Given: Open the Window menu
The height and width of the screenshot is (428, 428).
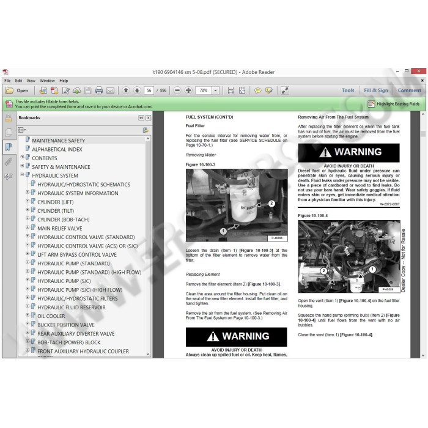Looking at the screenshot, I should pyautogui.click(x=47, y=81).
